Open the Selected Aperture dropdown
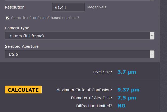This screenshot has height=112, width=167. (77, 54)
